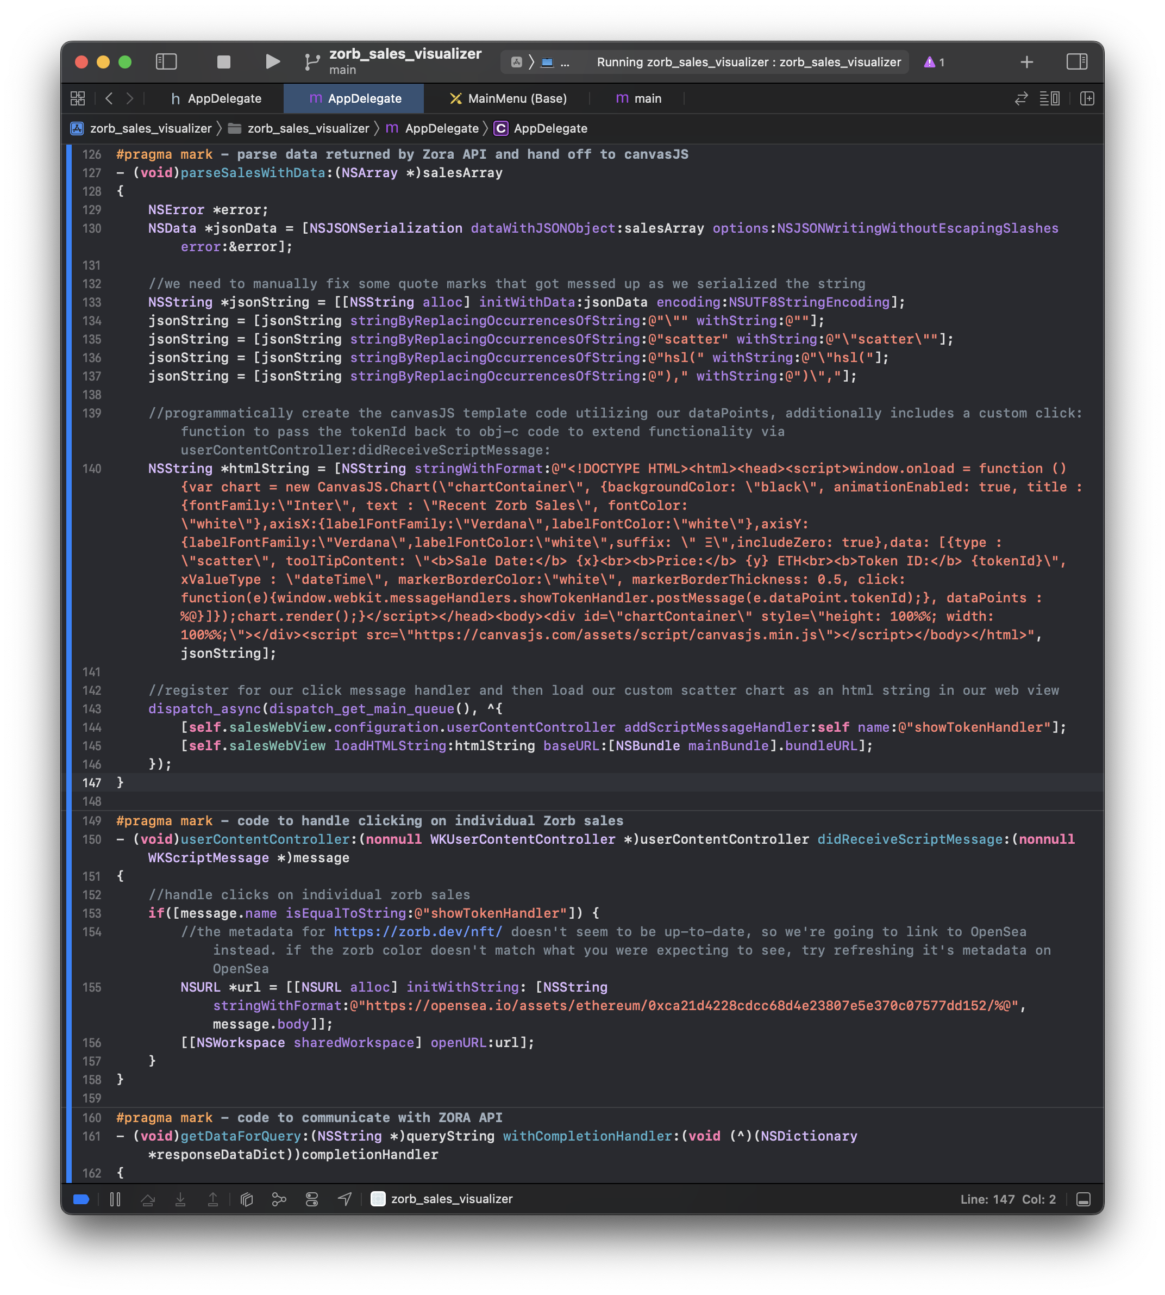This screenshot has width=1165, height=1295.
Task: Simulate a location from the debug bar
Action: point(345,1199)
